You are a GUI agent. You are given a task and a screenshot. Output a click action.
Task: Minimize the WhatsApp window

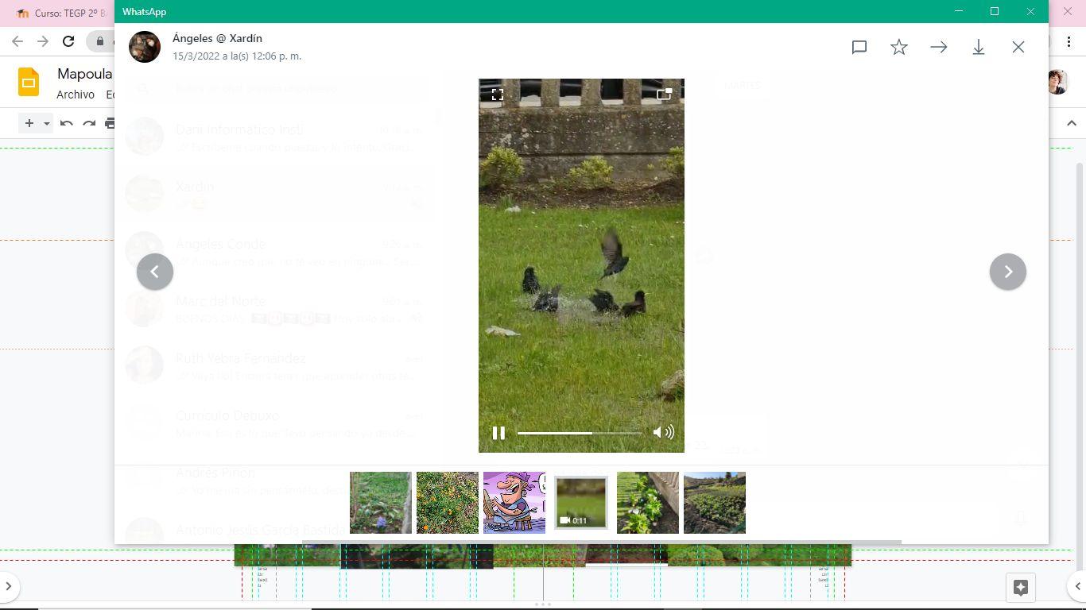click(959, 11)
